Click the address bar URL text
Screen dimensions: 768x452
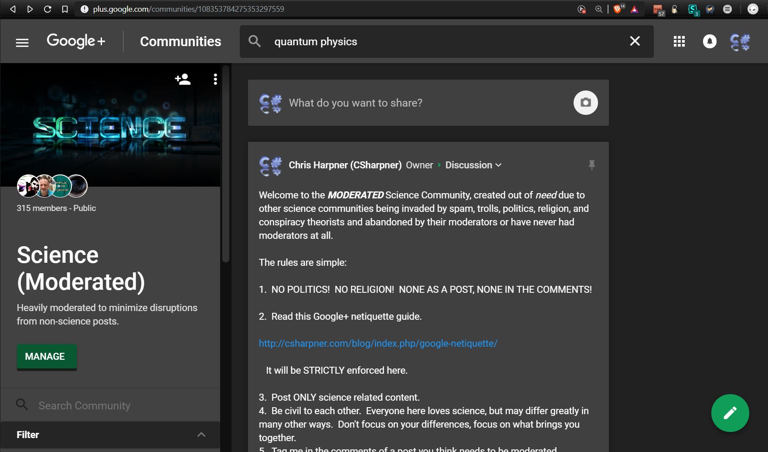click(188, 9)
